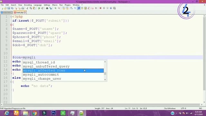The height and width of the screenshot is (116, 206).
Task: Open the Macro menu
Action: pyautogui.click(x=55, y=5)
